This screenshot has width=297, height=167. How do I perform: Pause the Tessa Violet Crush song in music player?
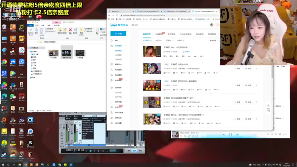(x=230, y=134)
